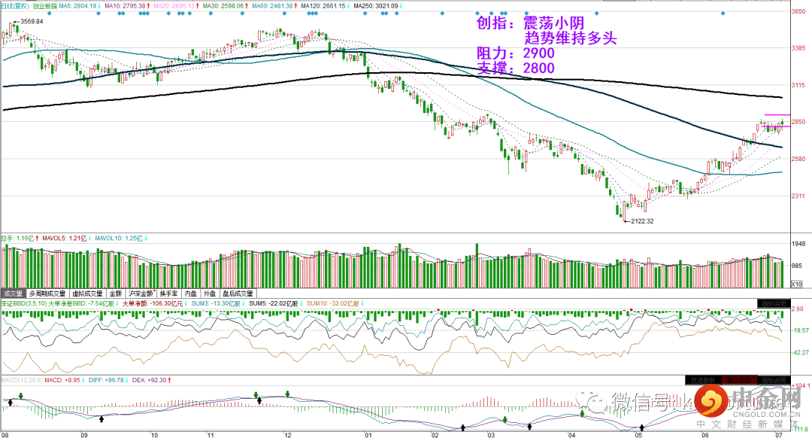The image size is (812, 438).
Task: Click the MA20: 2695.13 value
Action: [x=174, y=6]
